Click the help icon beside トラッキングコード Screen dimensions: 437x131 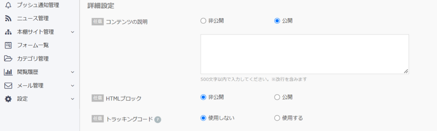coord(158,119)
